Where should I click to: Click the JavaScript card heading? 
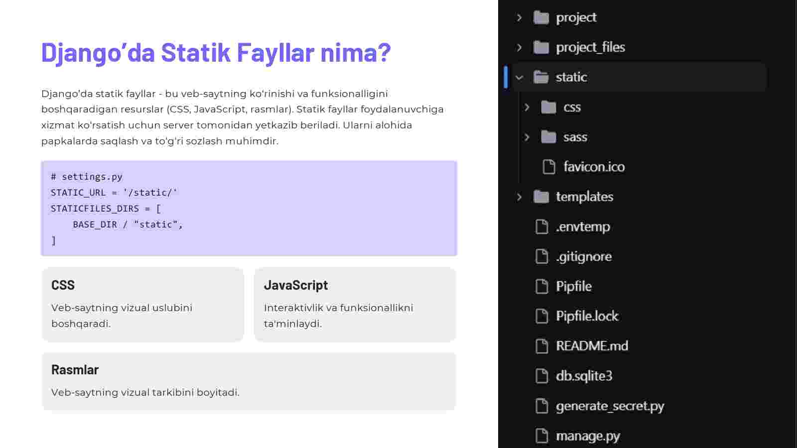point(296,285)
